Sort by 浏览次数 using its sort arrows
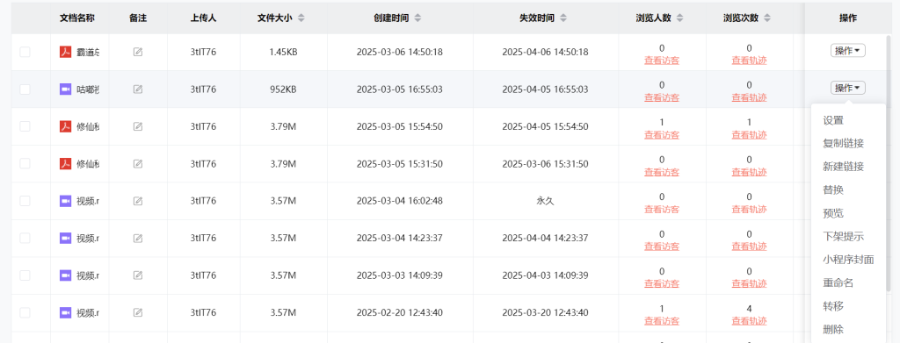Image resolution: width=900 pixels, height=343 pixels. (767, 18)
